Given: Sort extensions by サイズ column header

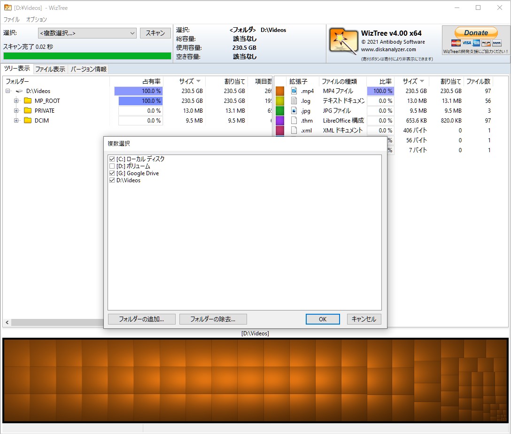Looking at the screenshot, I should [413, 81].
